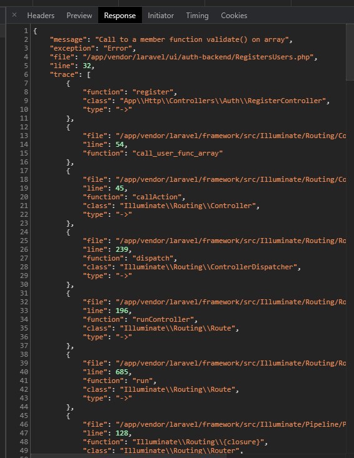Click the Pipeline file path on line 46
354x458 pixels.
pyautogui.click(x=231, y=425)
